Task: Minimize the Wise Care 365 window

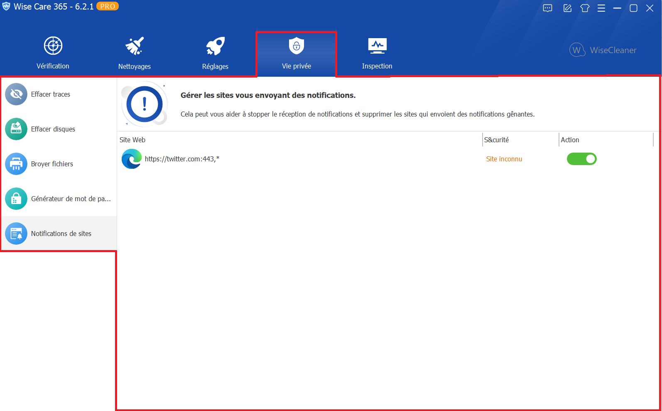Action: [x=617, y=8]
